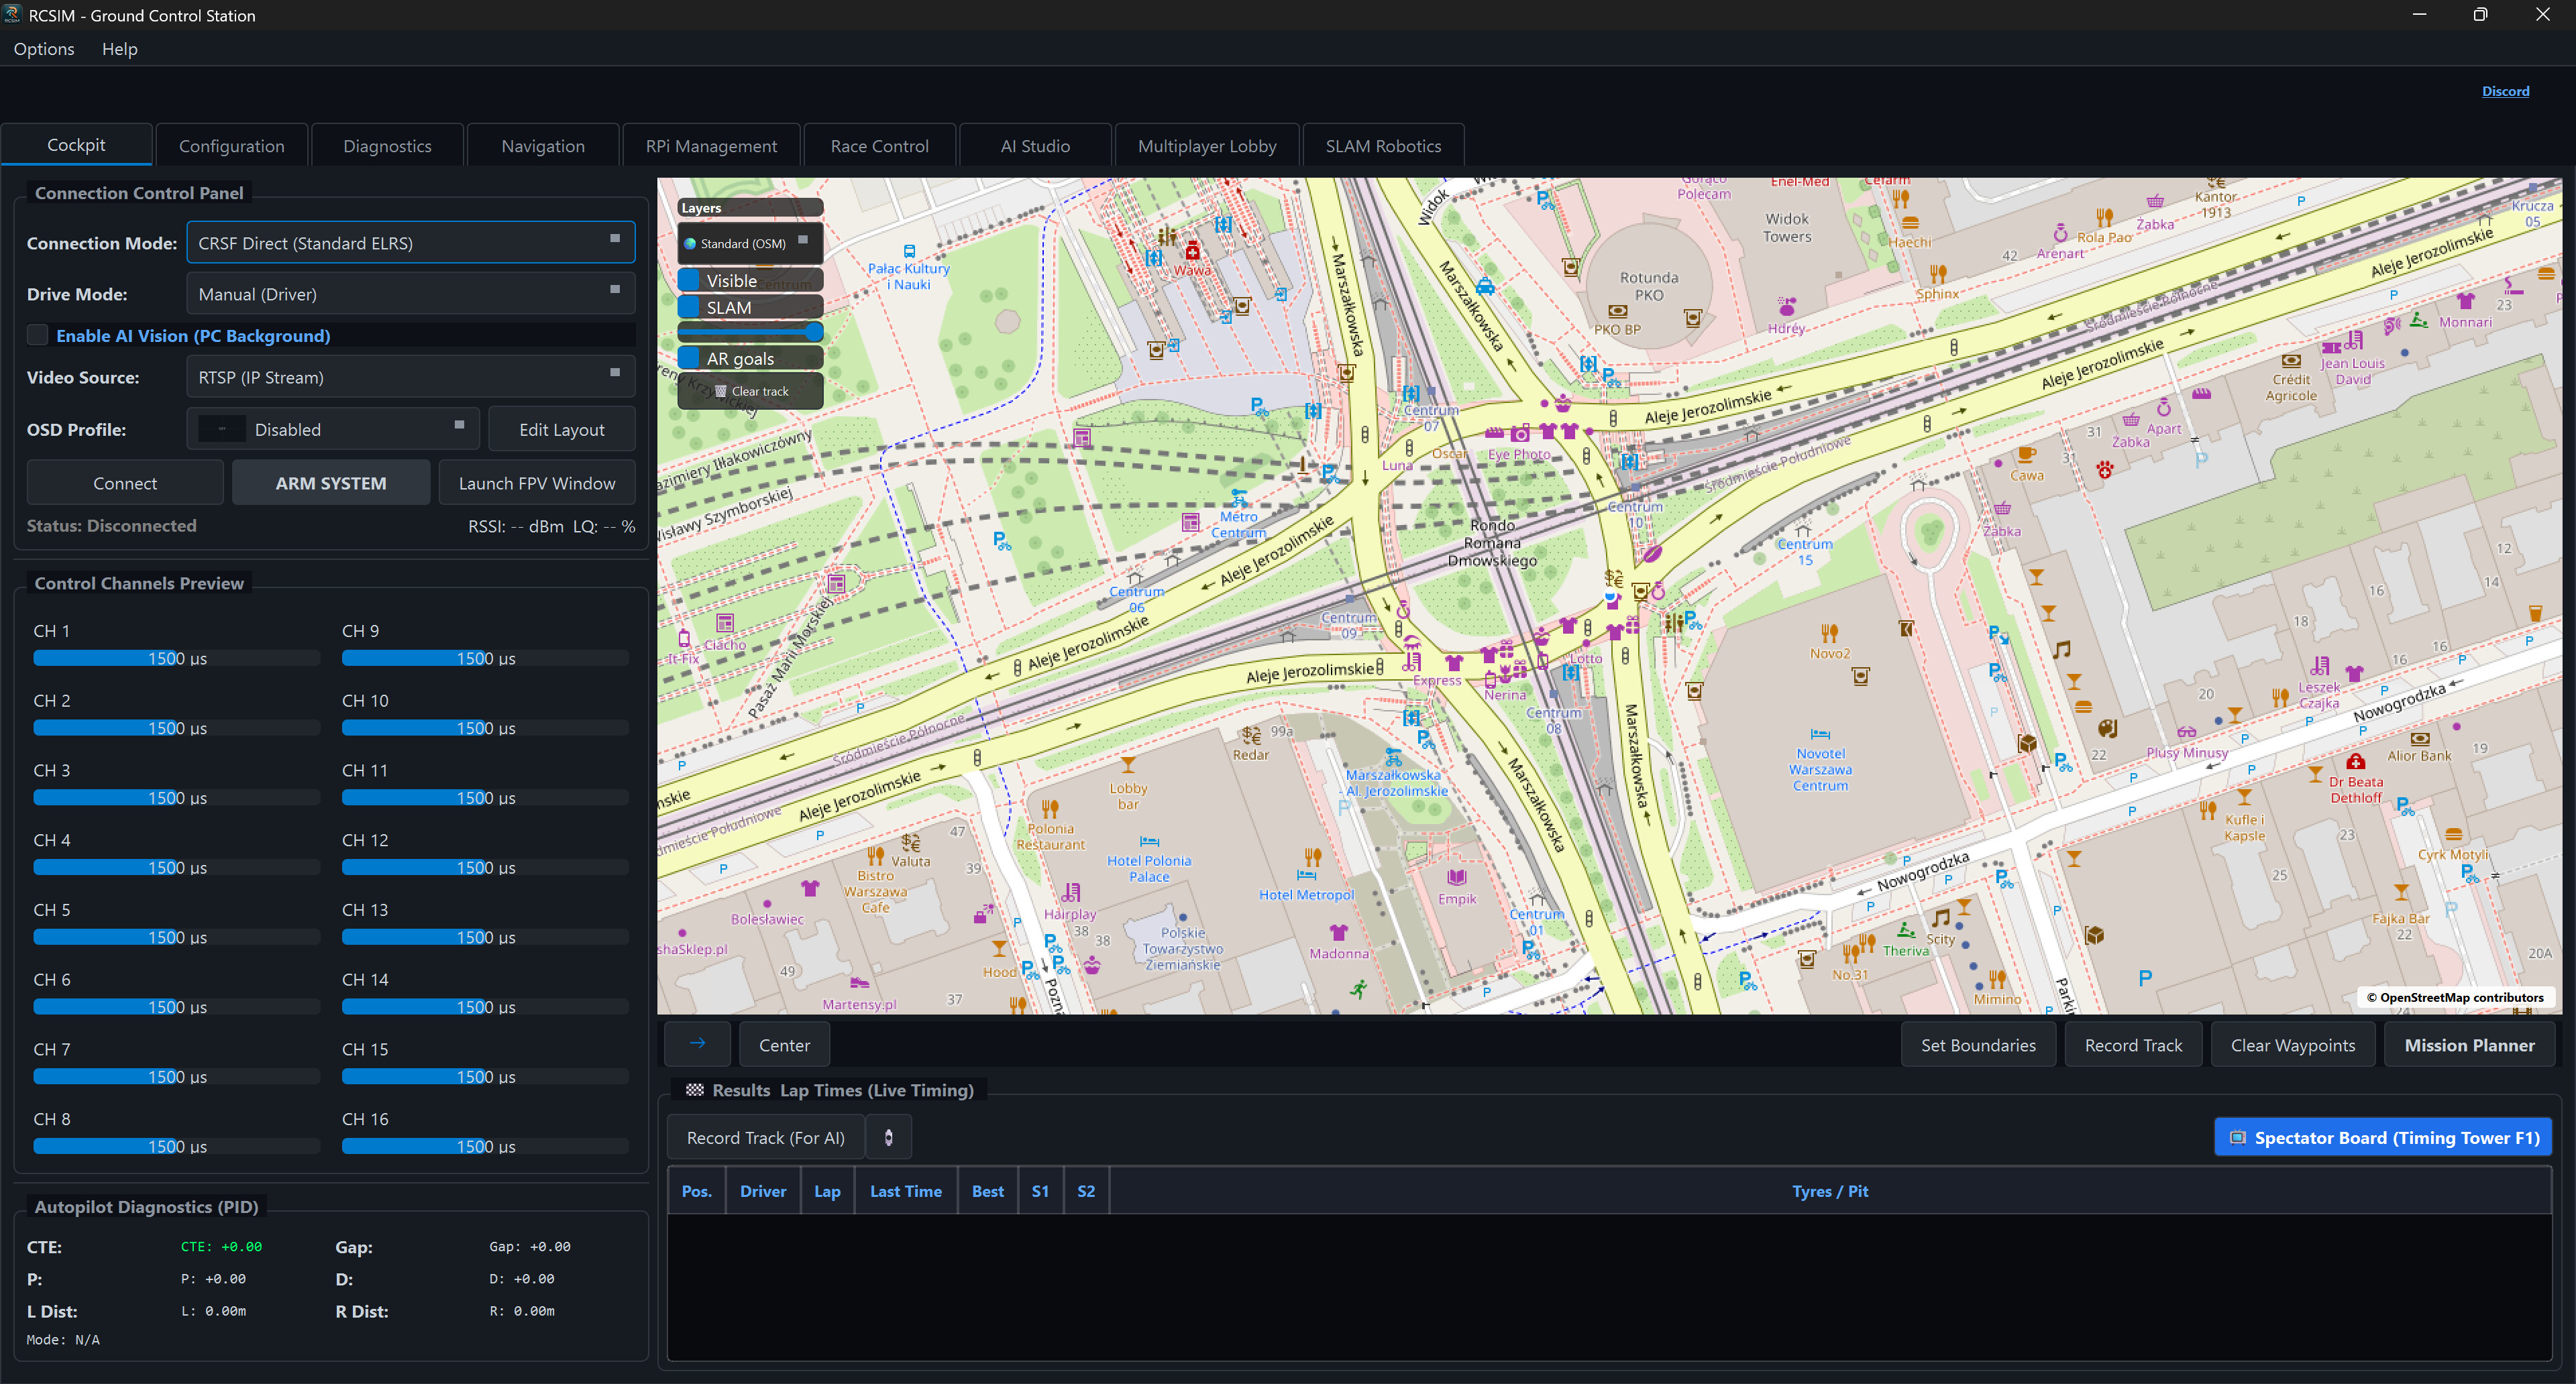Click the Novotel Warszawa Centrum hotel icon

[x=1820, y=734]
